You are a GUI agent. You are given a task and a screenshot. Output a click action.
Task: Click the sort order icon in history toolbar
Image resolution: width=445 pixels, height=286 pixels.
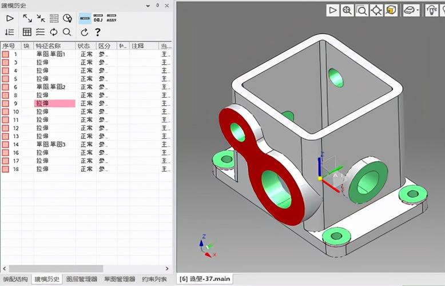[x=10, y=32]
